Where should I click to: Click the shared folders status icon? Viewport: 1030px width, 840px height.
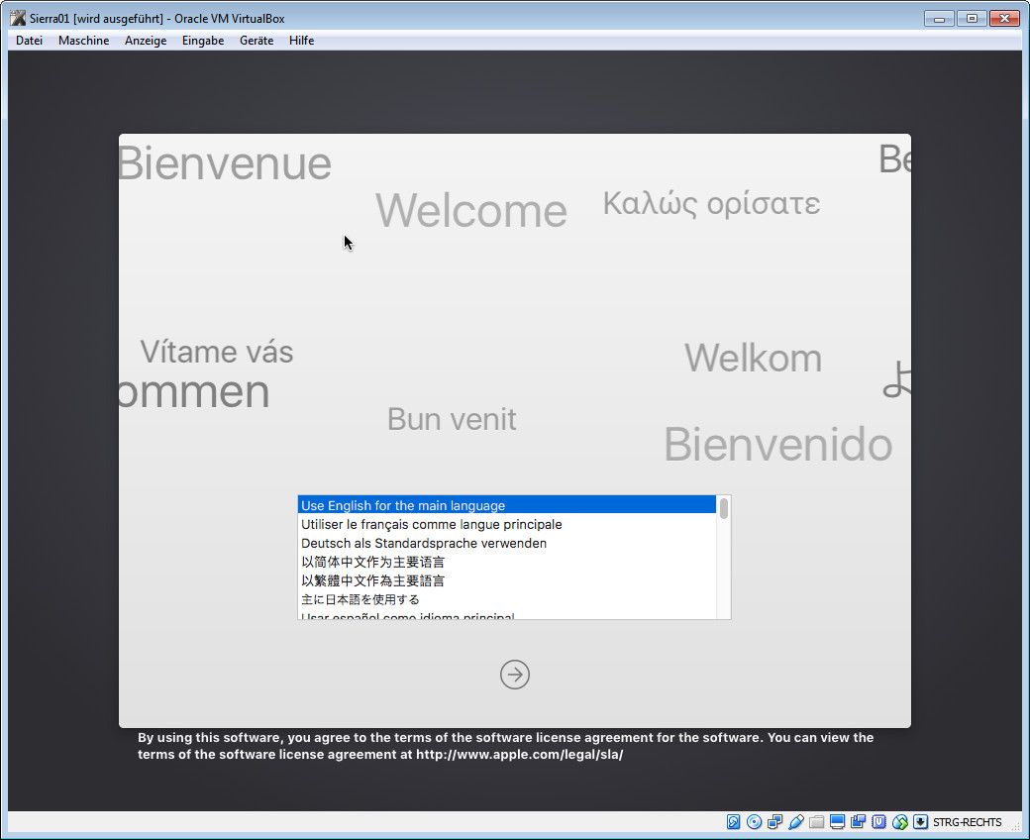pos(817,822)
